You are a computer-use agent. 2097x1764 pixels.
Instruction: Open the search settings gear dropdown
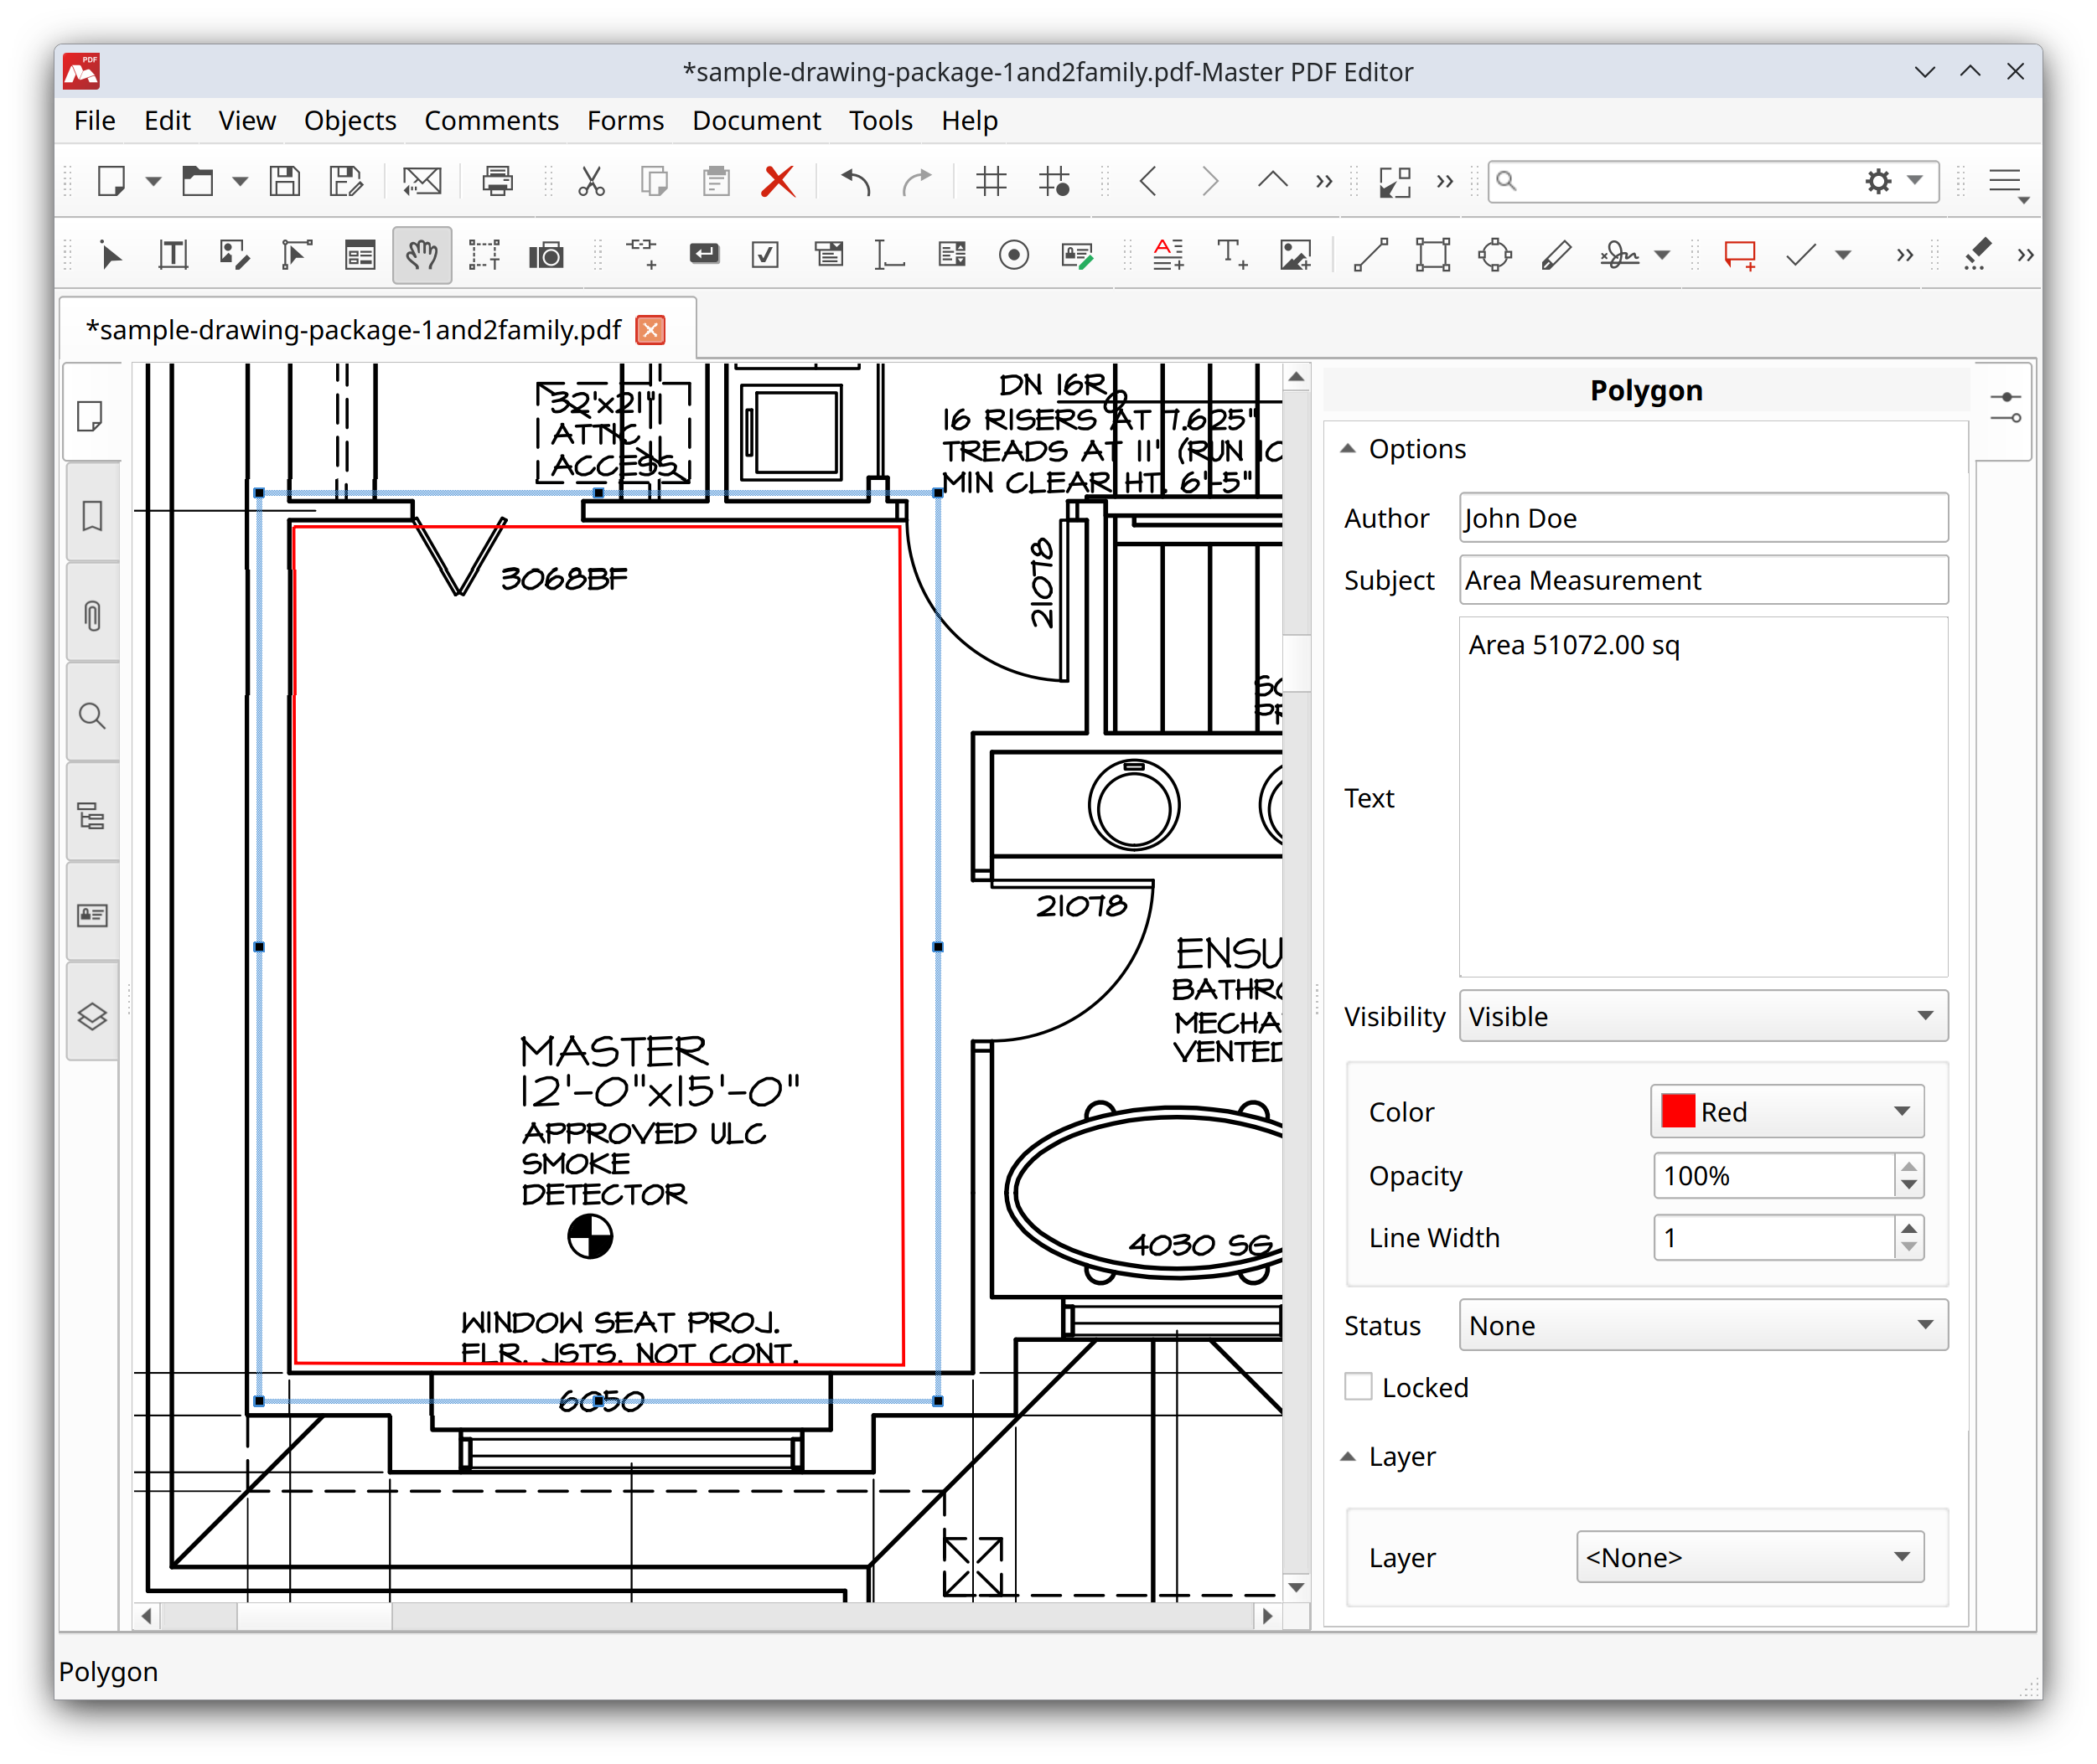(1892, 181)
